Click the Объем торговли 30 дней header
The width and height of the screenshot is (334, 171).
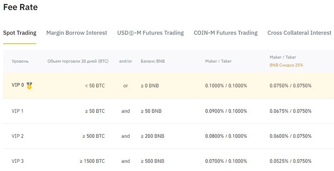[78, 61]
